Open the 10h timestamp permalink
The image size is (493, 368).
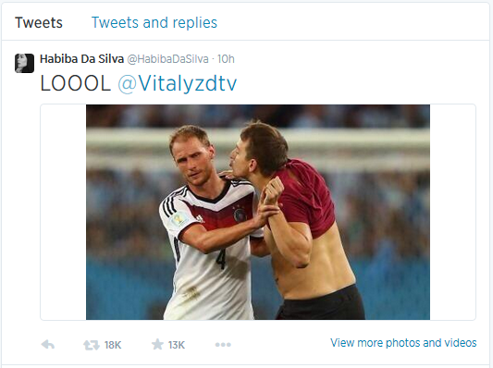point(226,59)
